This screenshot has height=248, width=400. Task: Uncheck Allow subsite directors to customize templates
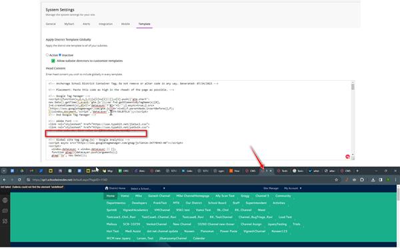pos(53,61)
